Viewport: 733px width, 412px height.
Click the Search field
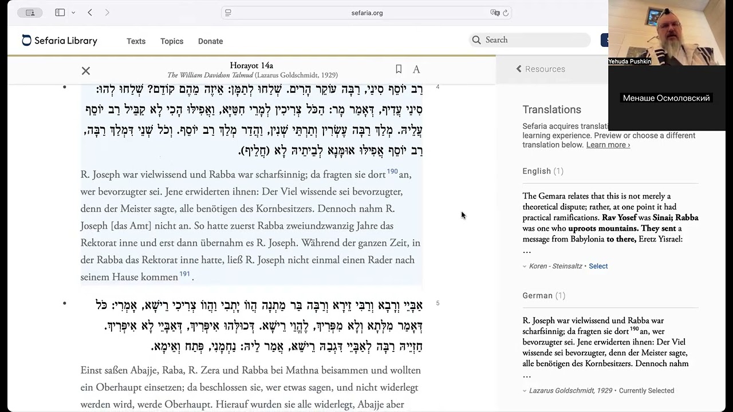coord(530,40)
